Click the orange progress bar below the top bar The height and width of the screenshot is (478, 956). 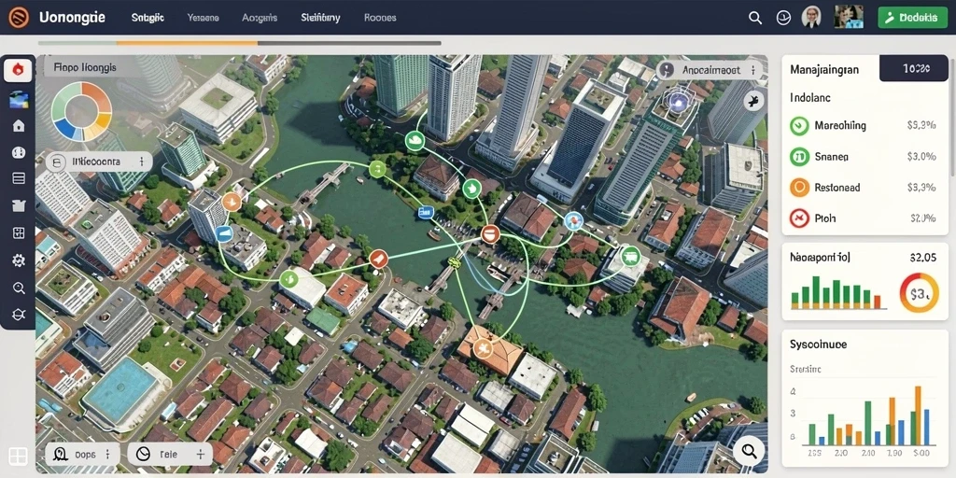187,43
